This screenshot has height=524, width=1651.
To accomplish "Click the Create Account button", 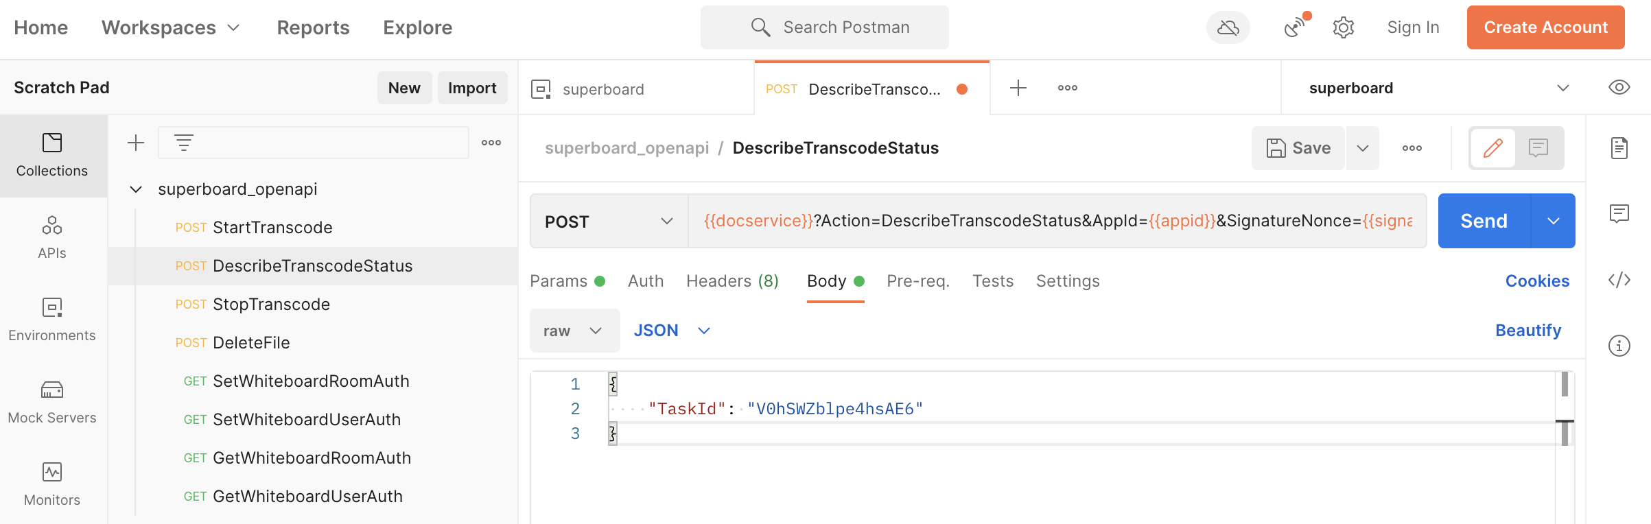I will click(x=1545, y=27).
